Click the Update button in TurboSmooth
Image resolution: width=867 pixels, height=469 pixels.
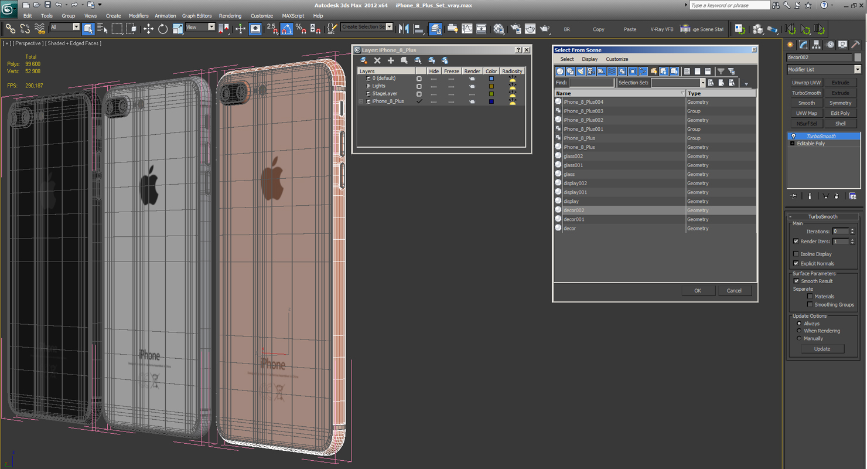pos(822,349)
